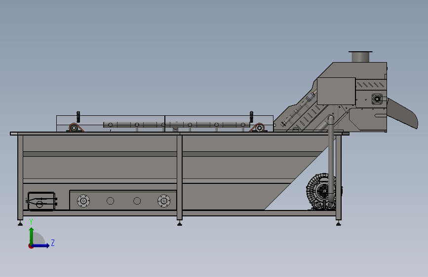This screenshot has width=428, height=277.
Task: Select the discharge chute at the right end
Action: (403, 113)
